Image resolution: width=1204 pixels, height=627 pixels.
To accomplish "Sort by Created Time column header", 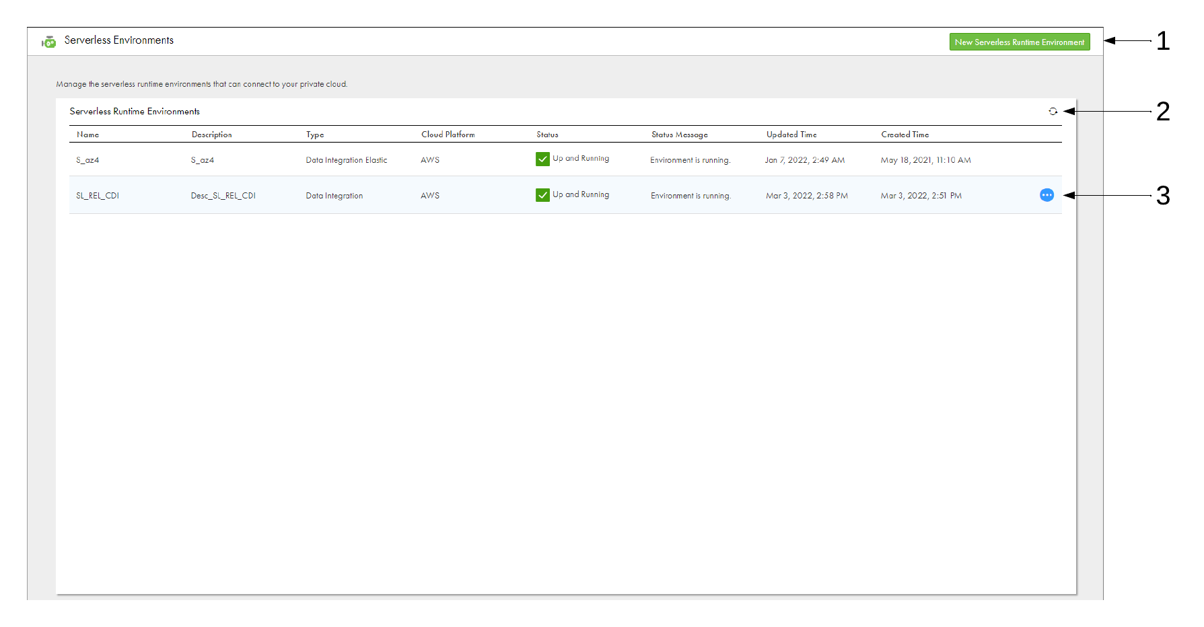I will (x=905, y=135).
